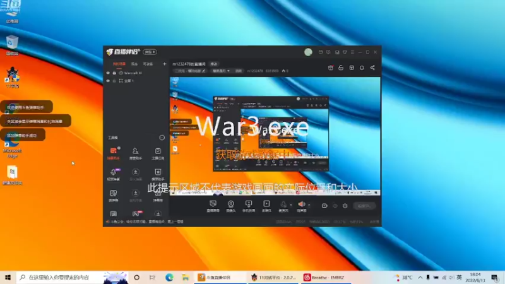Select the third scene tab
Image resolution: width=505 pixels, height=284 pixels.
click(148, 64)
